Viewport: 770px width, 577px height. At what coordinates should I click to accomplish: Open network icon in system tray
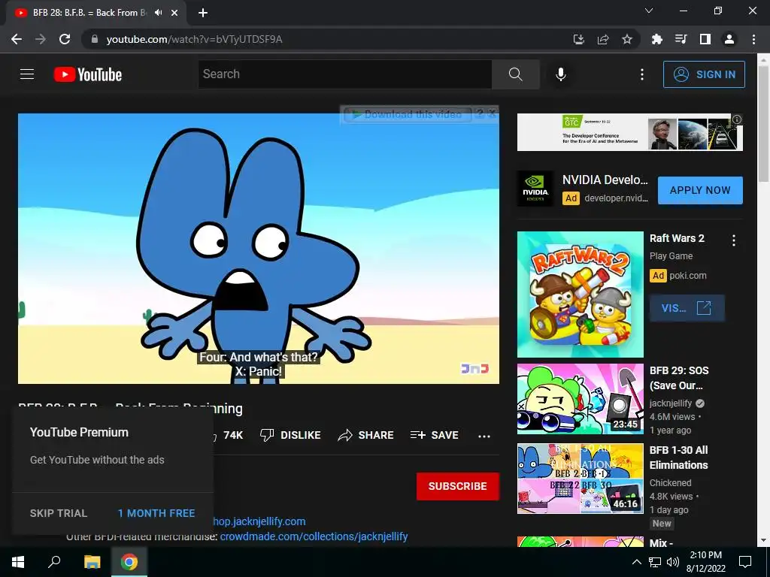tap(655, 562)
